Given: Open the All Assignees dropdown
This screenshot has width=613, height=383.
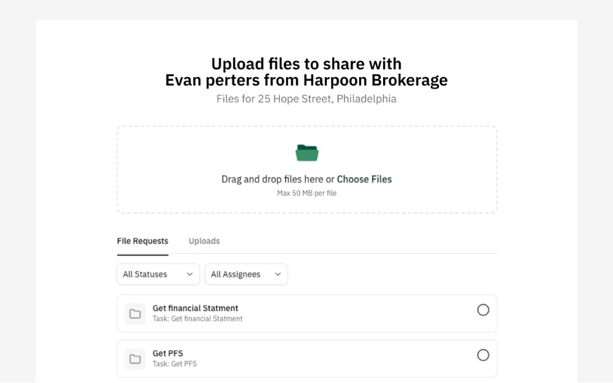Looking at the screenshot, I should [245, 274].
